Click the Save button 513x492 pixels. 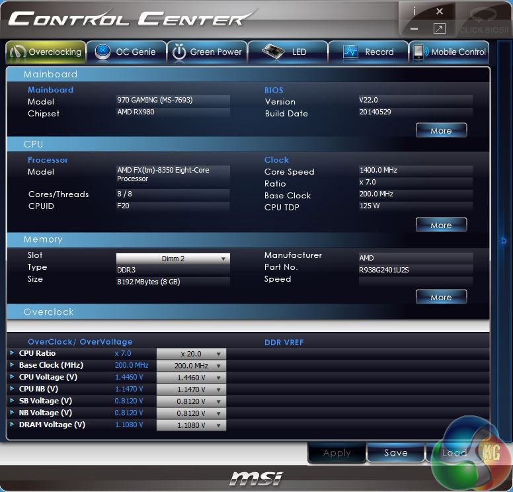(x=395, y=453)
